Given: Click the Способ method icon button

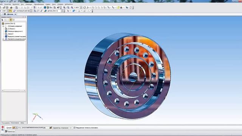Looking at the screenshot, I should click(x=14, y=128).
